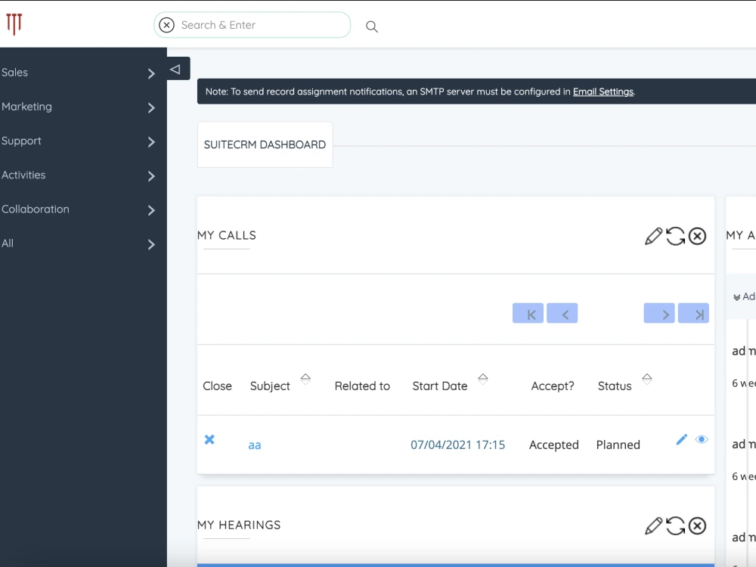Open the All menu in the sidebar
Viewport: 756px width, 567px height.
[76, 243]
